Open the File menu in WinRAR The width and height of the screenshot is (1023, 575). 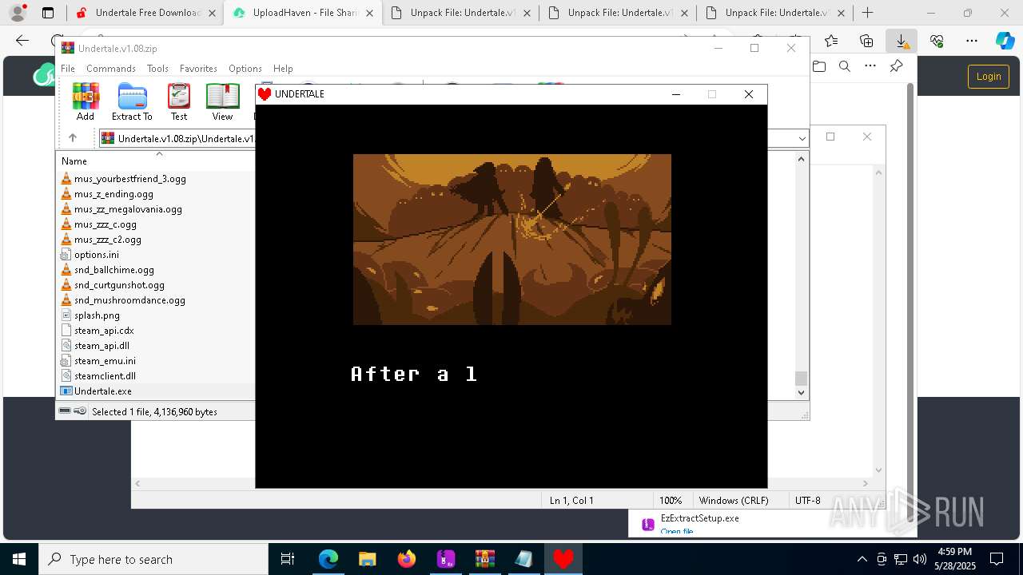68,69
